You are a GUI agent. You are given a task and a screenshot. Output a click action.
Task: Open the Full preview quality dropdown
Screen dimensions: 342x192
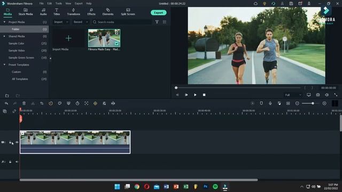click(x=293, y=95)
